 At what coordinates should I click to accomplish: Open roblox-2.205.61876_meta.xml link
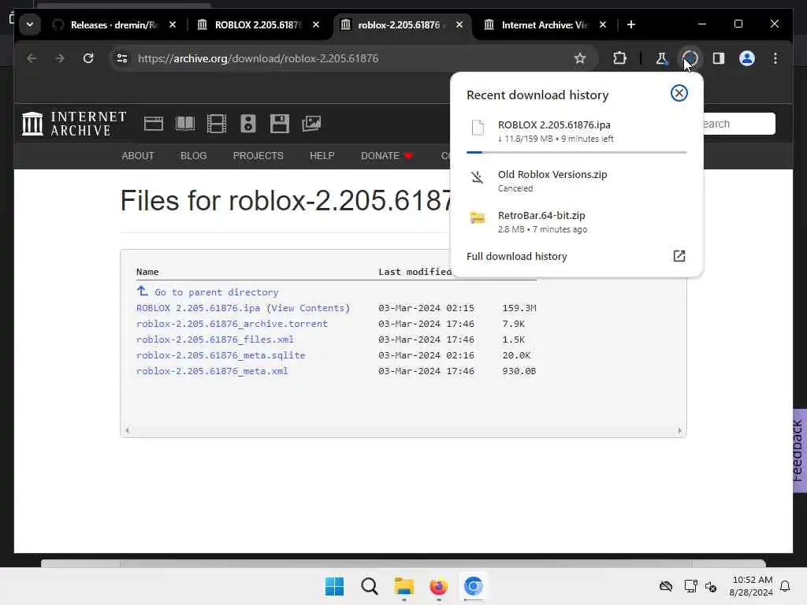(212, 371)
